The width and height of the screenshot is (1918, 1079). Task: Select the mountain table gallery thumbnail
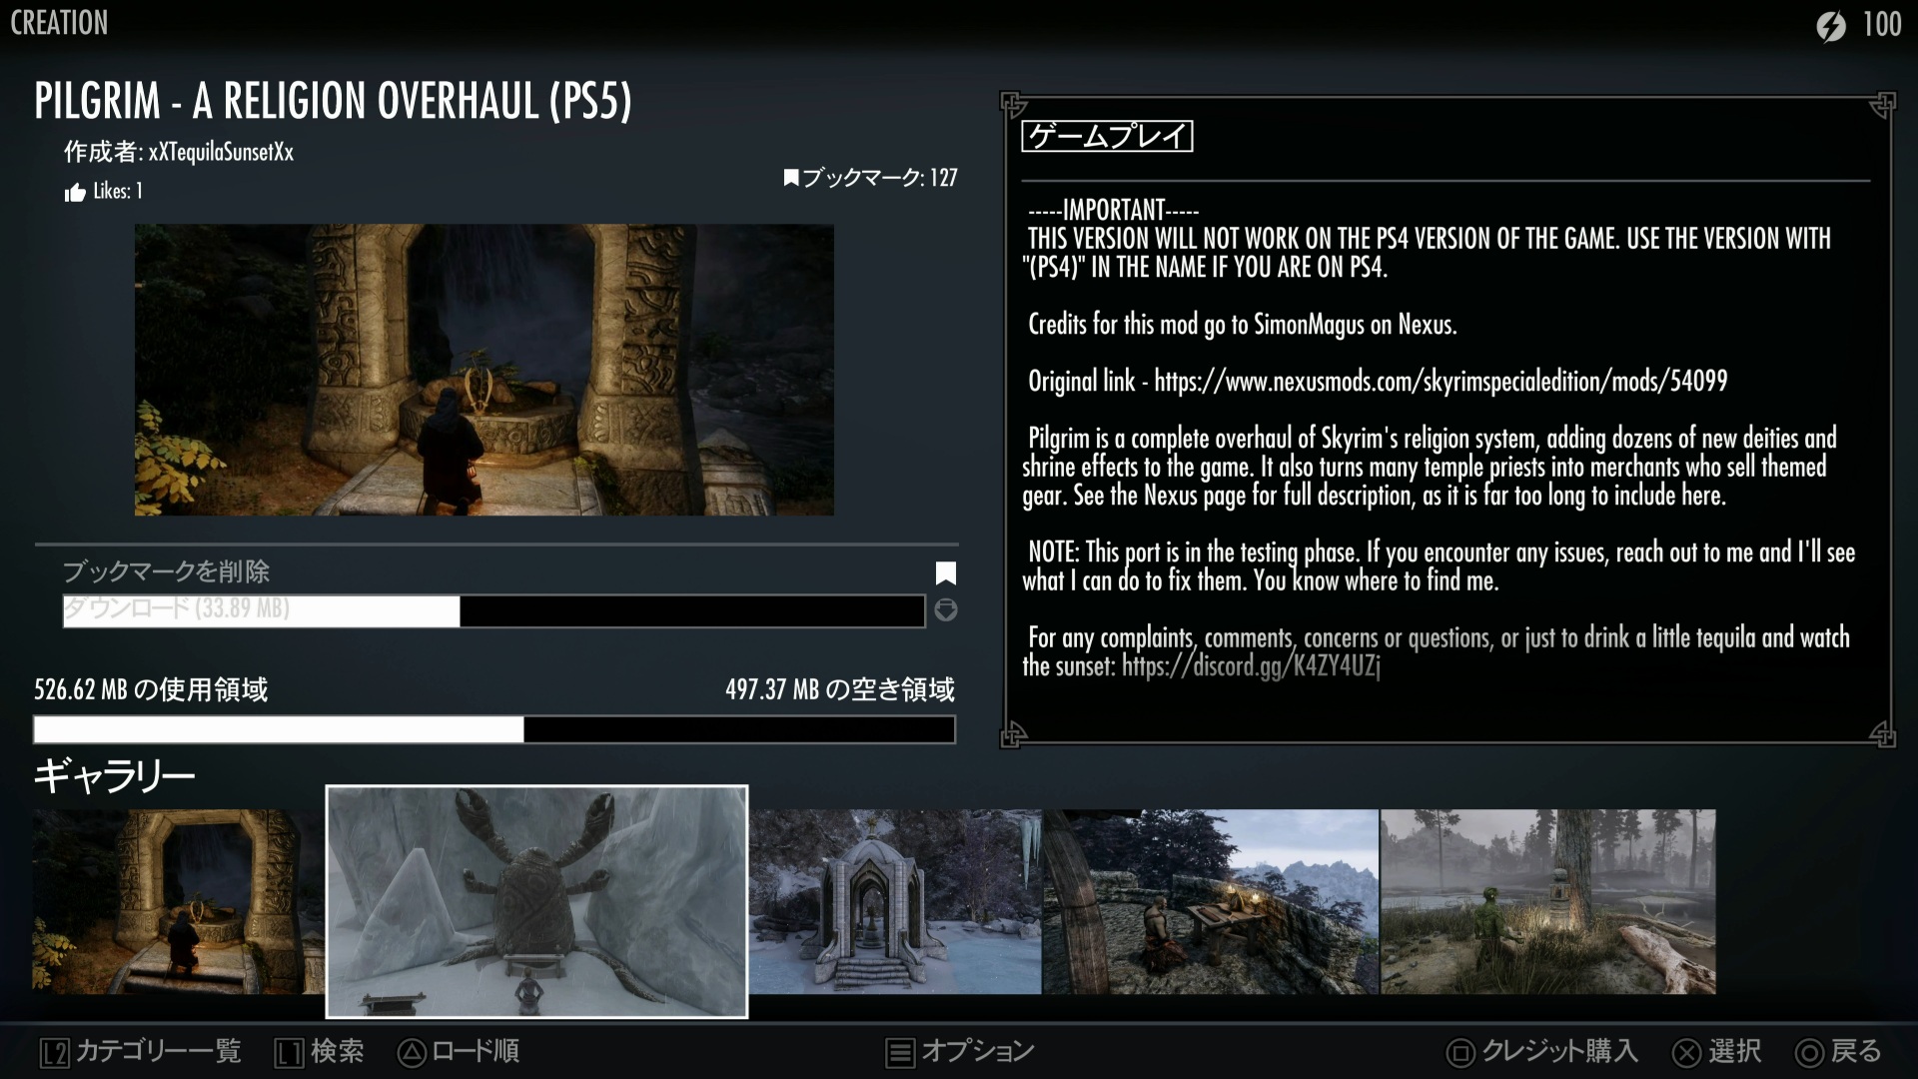1211,901
